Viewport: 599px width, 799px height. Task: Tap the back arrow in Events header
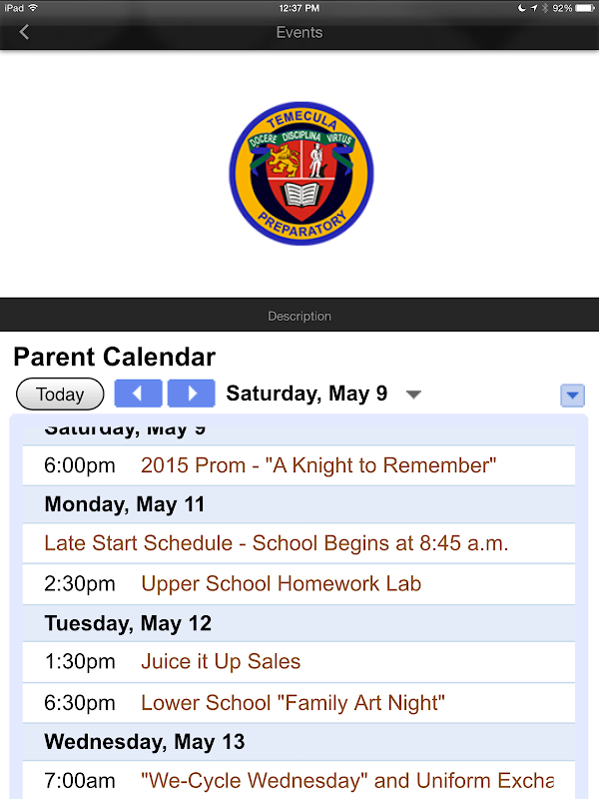pos(24,32)
